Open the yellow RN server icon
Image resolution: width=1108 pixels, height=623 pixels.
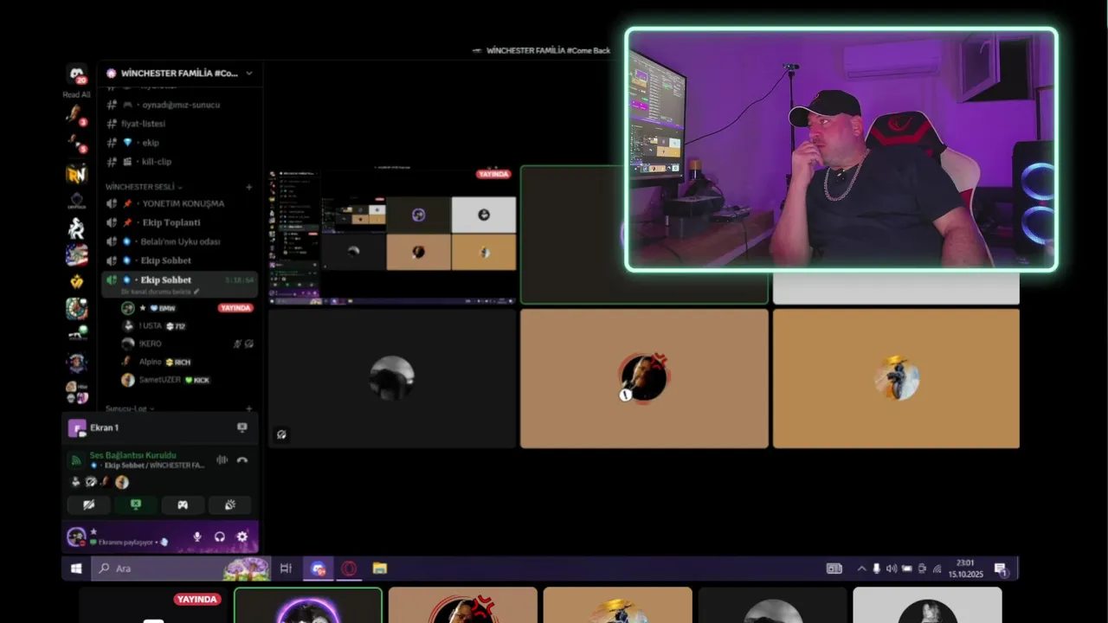[76, 174]
